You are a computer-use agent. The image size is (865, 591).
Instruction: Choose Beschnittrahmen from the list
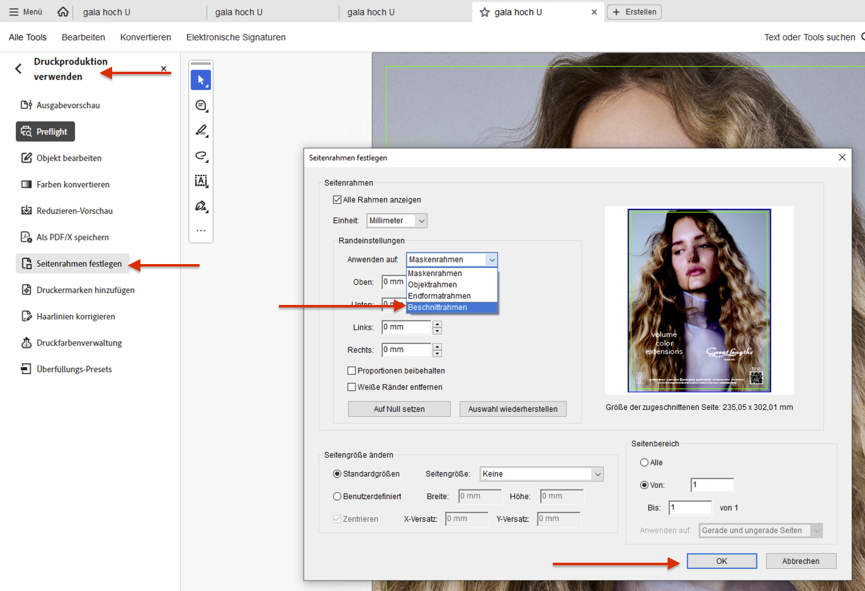(x=452, y=307)
